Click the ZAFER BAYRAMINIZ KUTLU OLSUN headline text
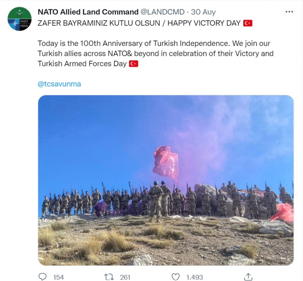 pyautogui.click(x=99, y=23)
